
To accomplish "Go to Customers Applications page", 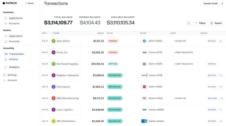I will [16, 18].
